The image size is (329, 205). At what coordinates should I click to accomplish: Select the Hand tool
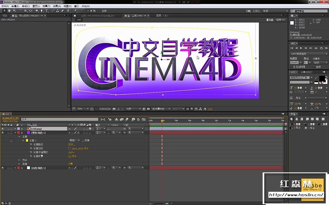(9, 11)
